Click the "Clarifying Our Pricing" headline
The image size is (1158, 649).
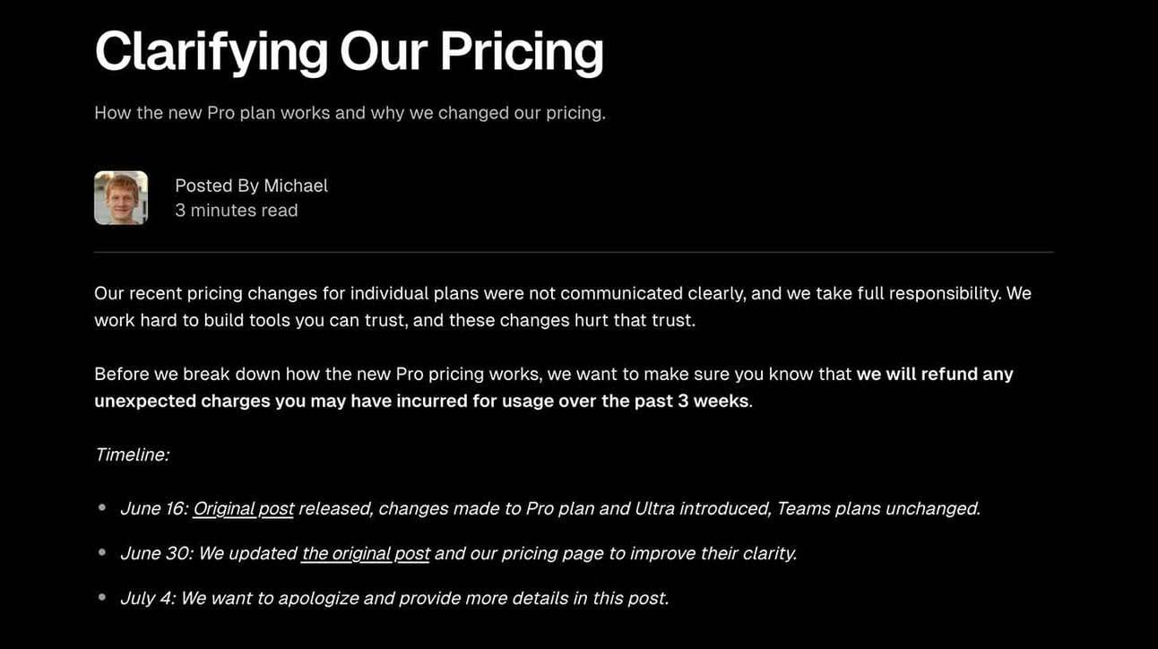(349, 51)
